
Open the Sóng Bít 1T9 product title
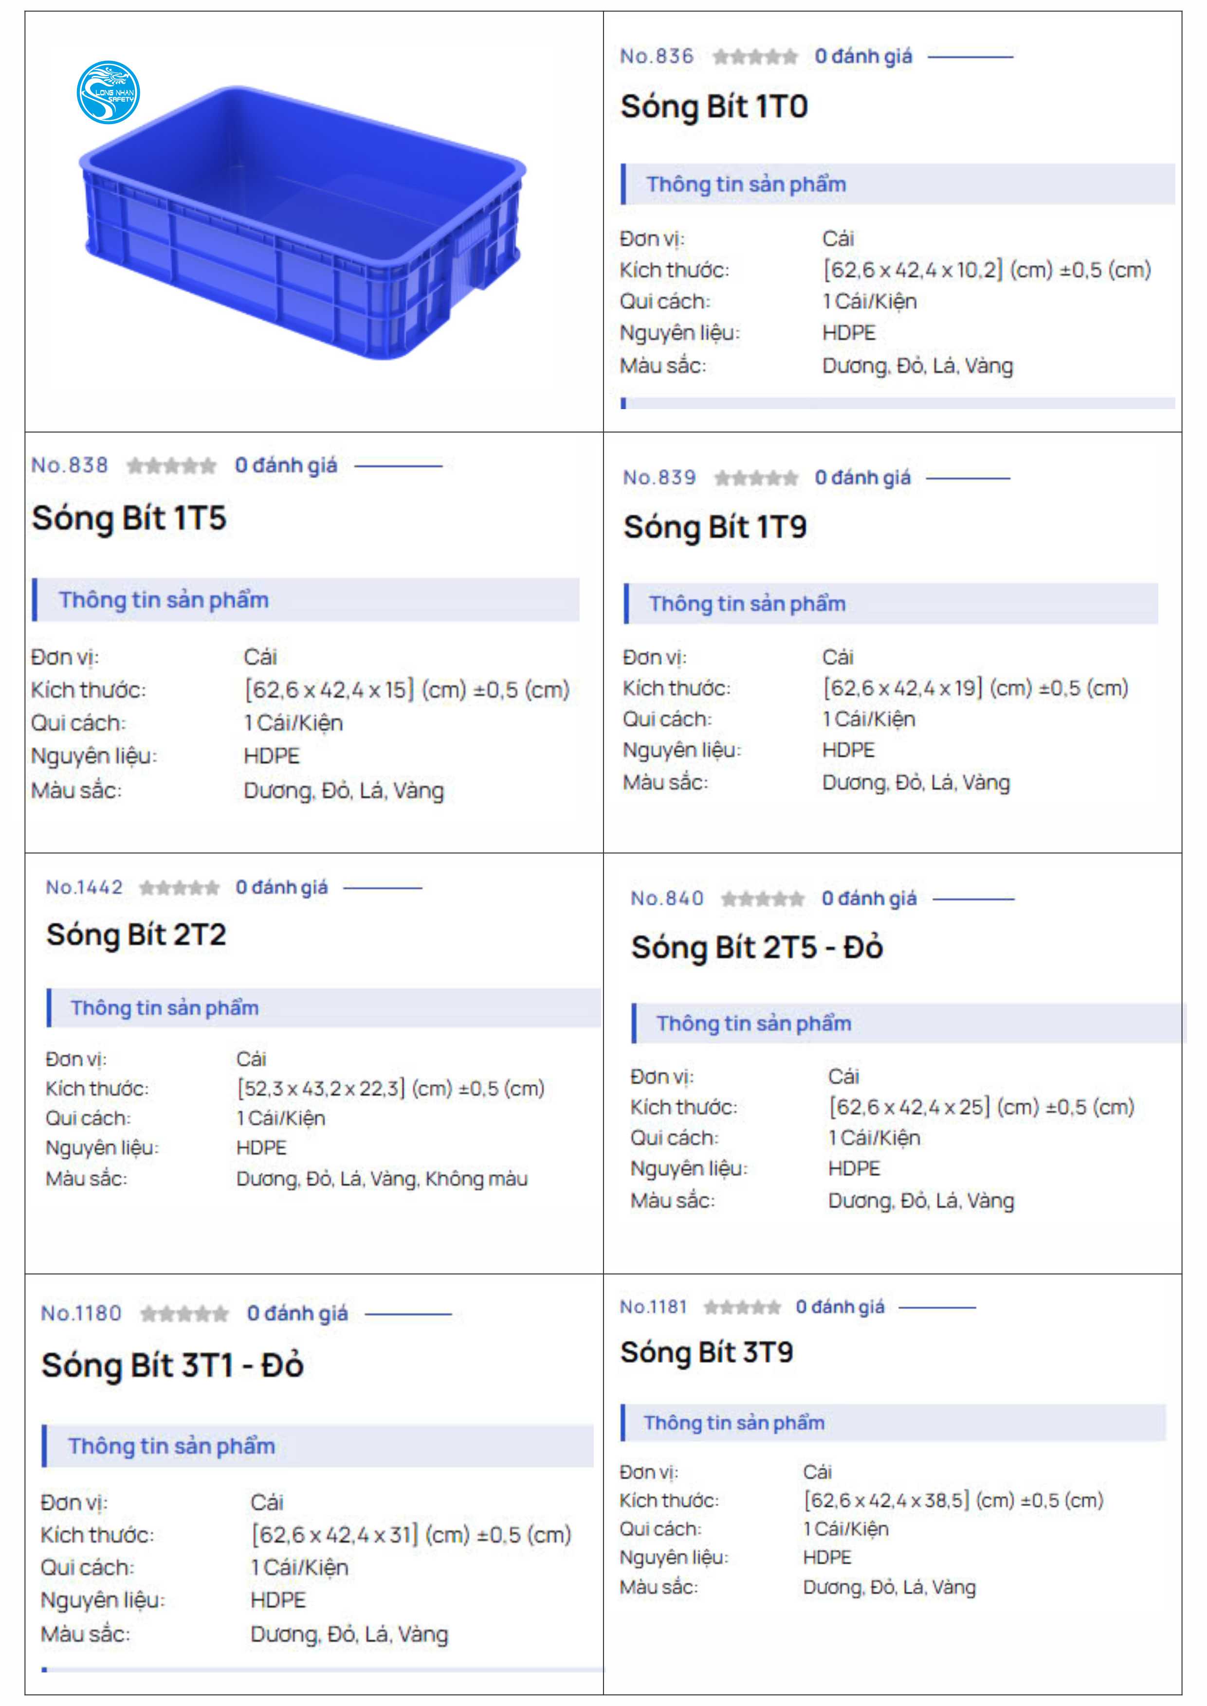[715, 527]
